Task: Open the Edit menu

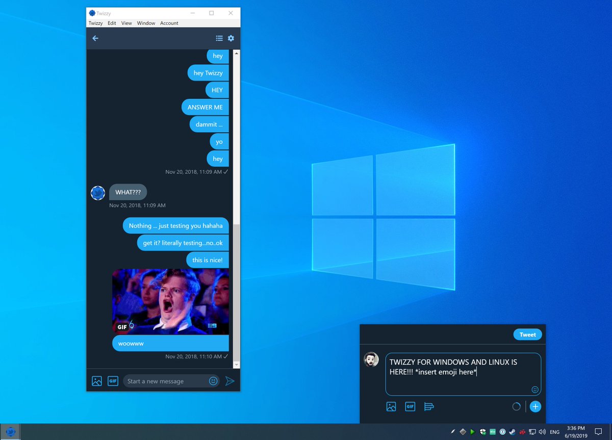Action: 112,23
